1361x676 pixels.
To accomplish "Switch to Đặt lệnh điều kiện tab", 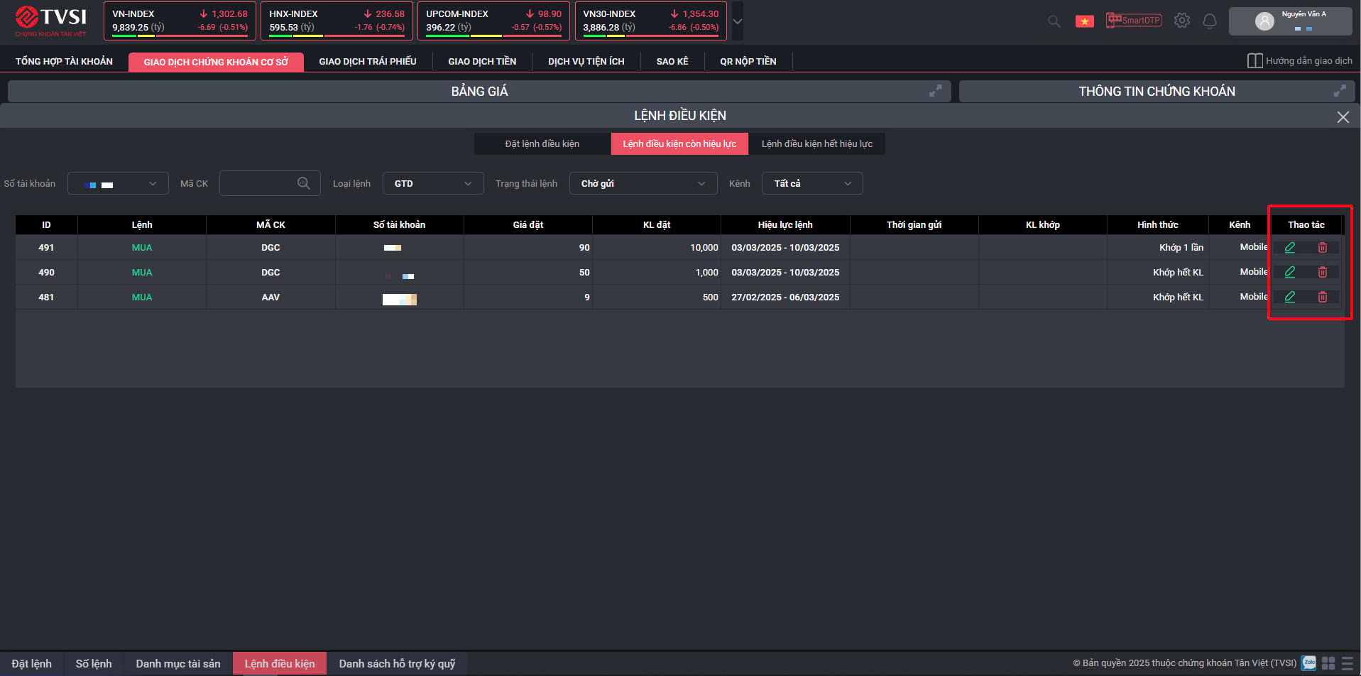I will 542,144.
